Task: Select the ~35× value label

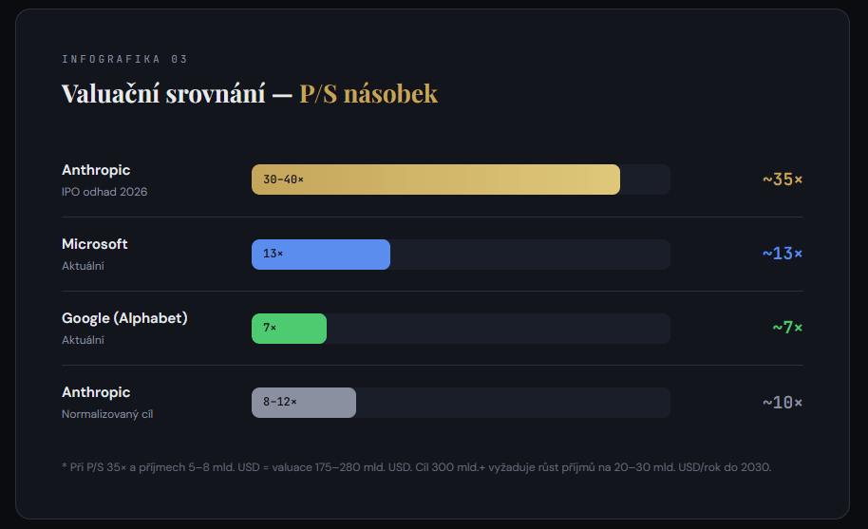Action: click(782, 179)
